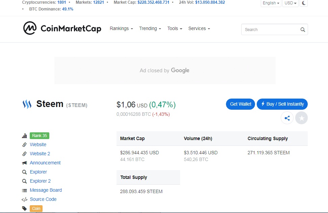
Task: Toggle dark mode moon icon
Action: [304, 3]
